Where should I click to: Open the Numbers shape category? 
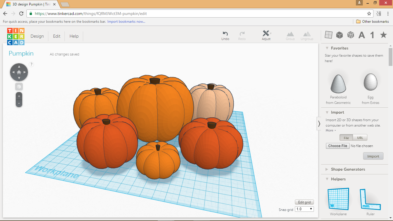click(x=372, y=35)
